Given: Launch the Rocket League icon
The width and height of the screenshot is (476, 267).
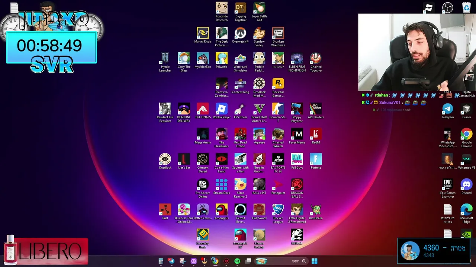Looking at the screenshot, I should 278,213.
